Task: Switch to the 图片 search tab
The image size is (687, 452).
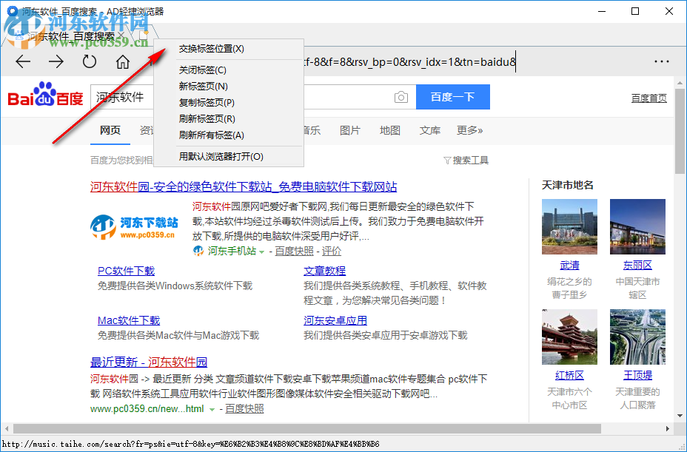Action: click(349, 130)
